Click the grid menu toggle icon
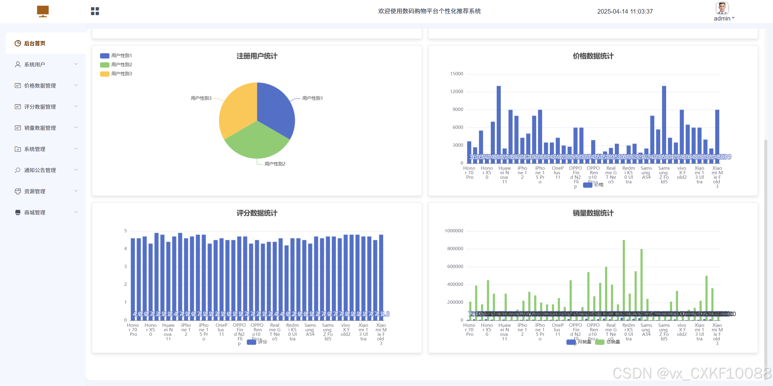The image size is (773, 386). [x=95, y=11]
